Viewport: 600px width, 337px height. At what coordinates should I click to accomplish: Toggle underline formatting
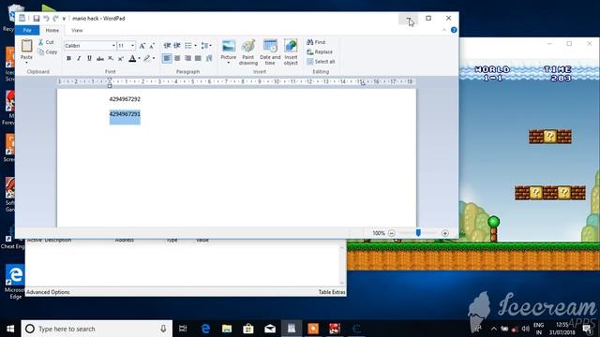pos(89,58)
